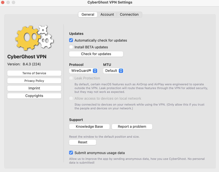Minimize the CyberGhost VPN Settings window
This screenshot has width=219, height=172.
8,2
